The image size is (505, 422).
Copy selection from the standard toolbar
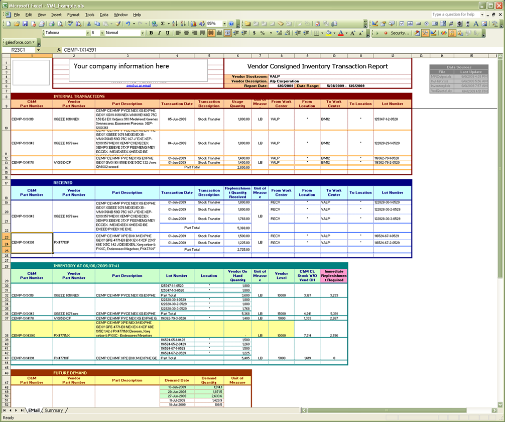[x=97, y=24]
